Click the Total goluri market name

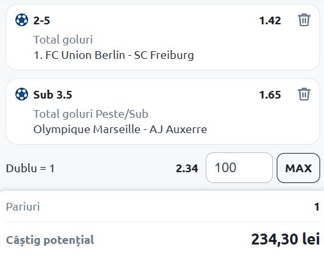(x=63, y=40)
